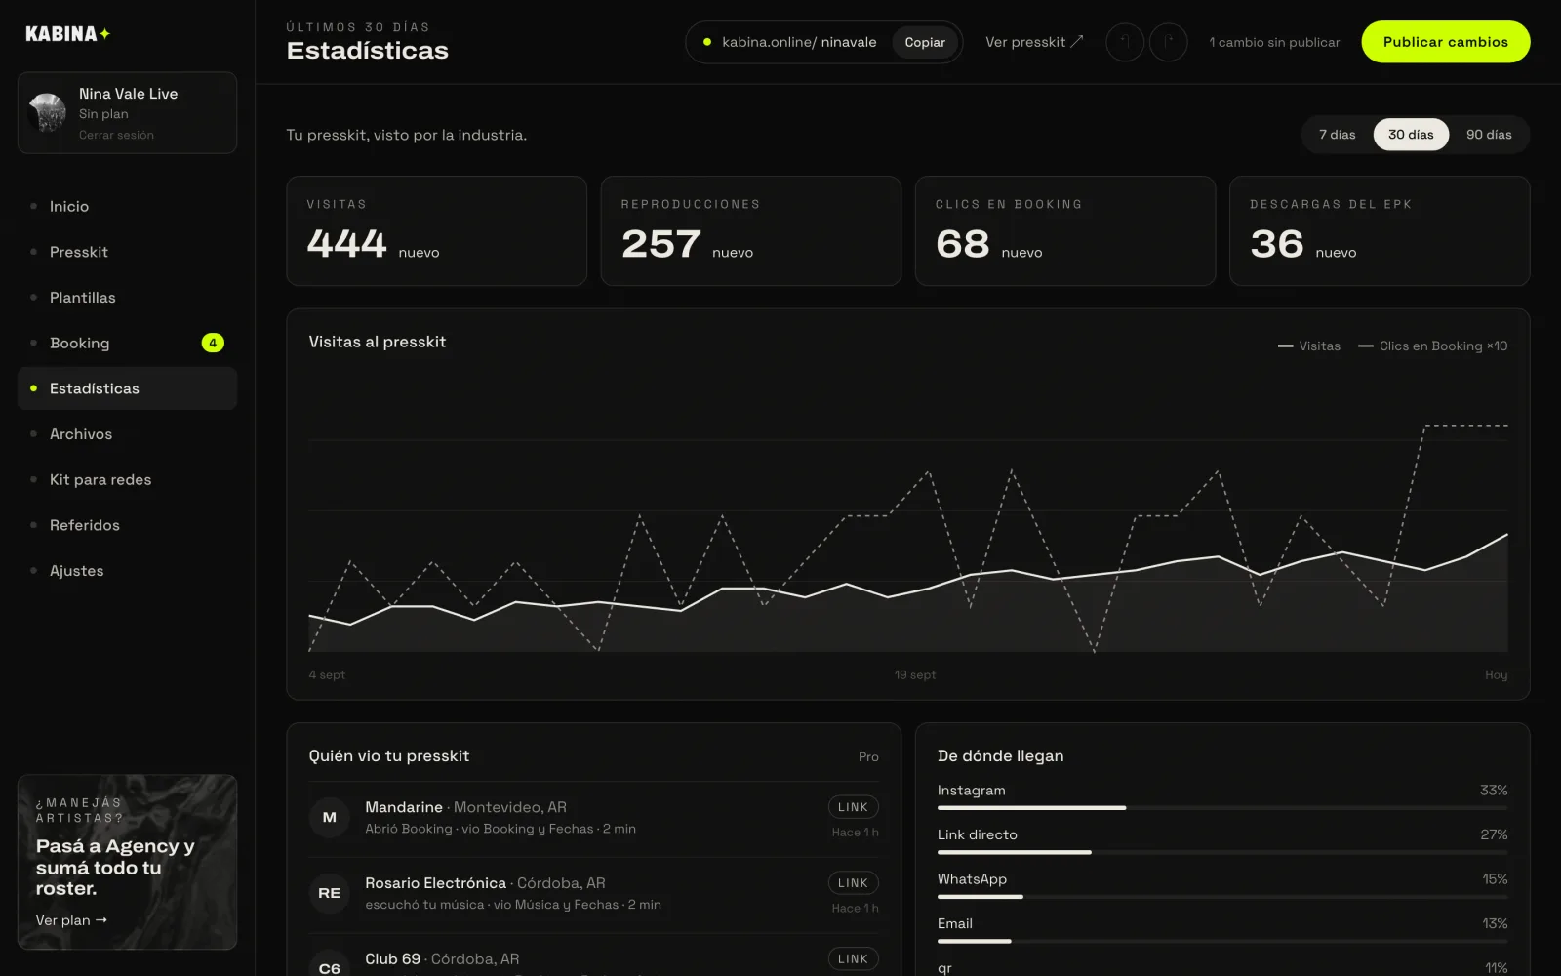Image resolution: width=1561 pixels, height=976 pixels.
Task: Toggle the Visitas series in the chart legend
Action: (x=1309, y=346)
